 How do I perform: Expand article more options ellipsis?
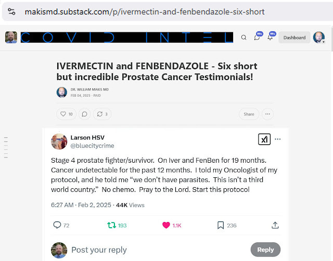click(x=267, y=114)
